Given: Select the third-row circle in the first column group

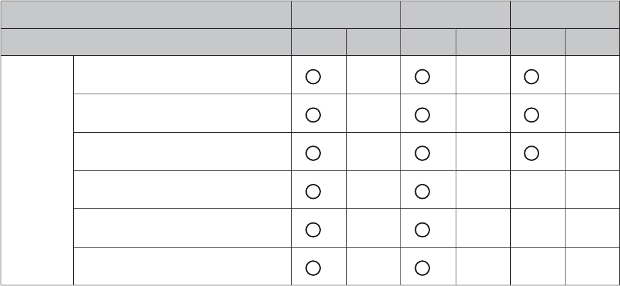Looking at the screenshot, I should pos(313,153).
